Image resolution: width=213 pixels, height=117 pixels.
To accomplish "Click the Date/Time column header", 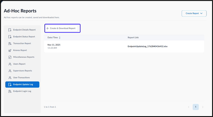I will (53, 38).
